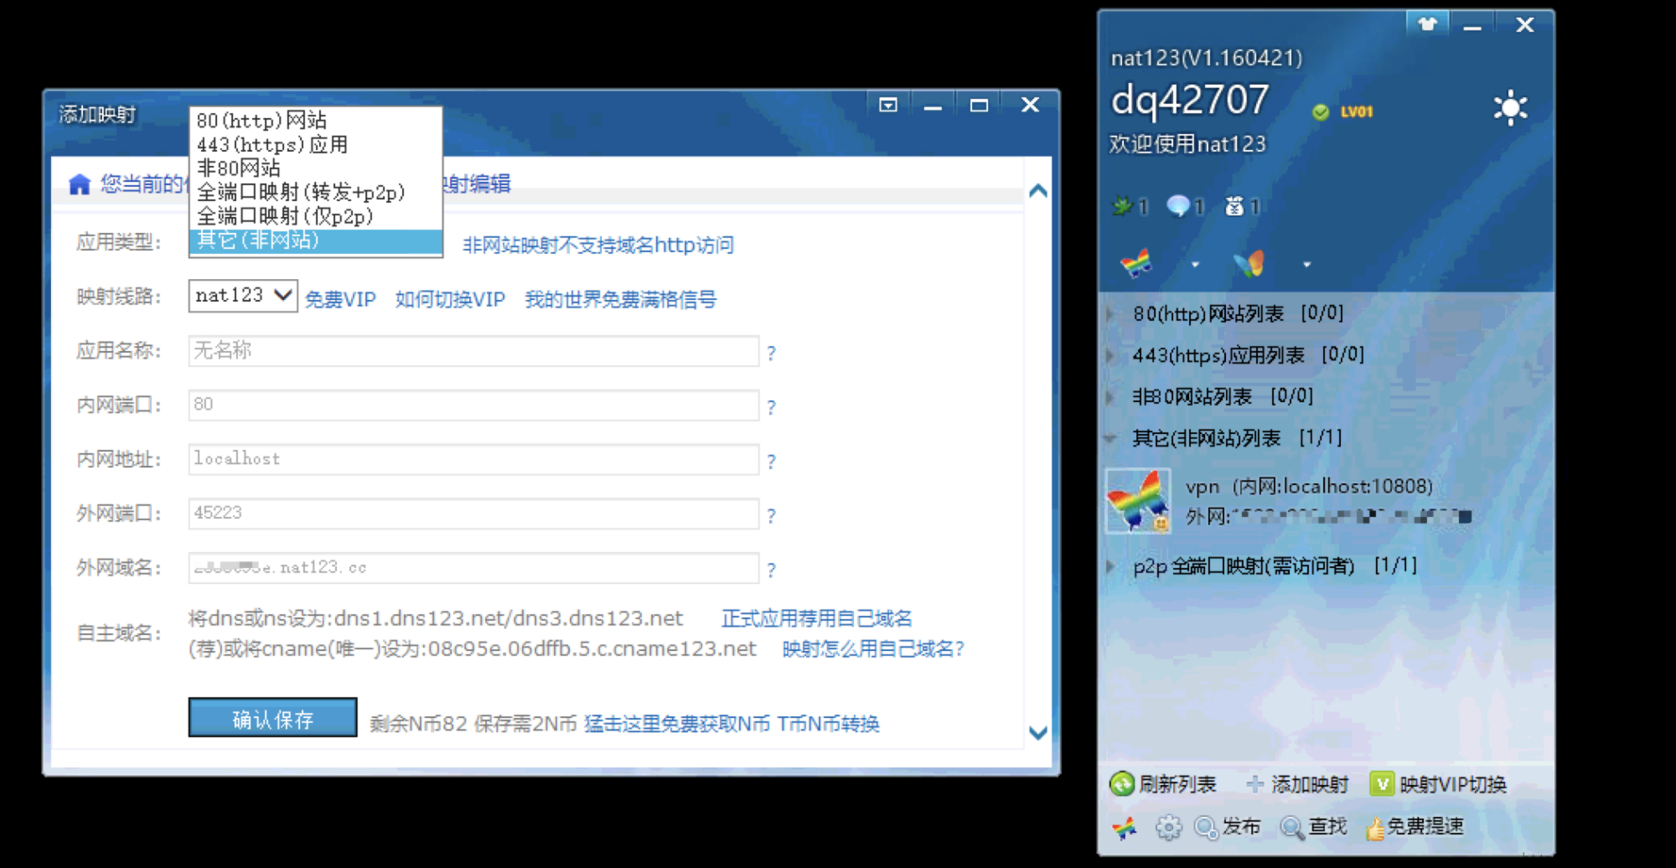Open settings gear in nat123 bottom bar
Viewport: 1676px width, 868px height.
(1168, 828)
